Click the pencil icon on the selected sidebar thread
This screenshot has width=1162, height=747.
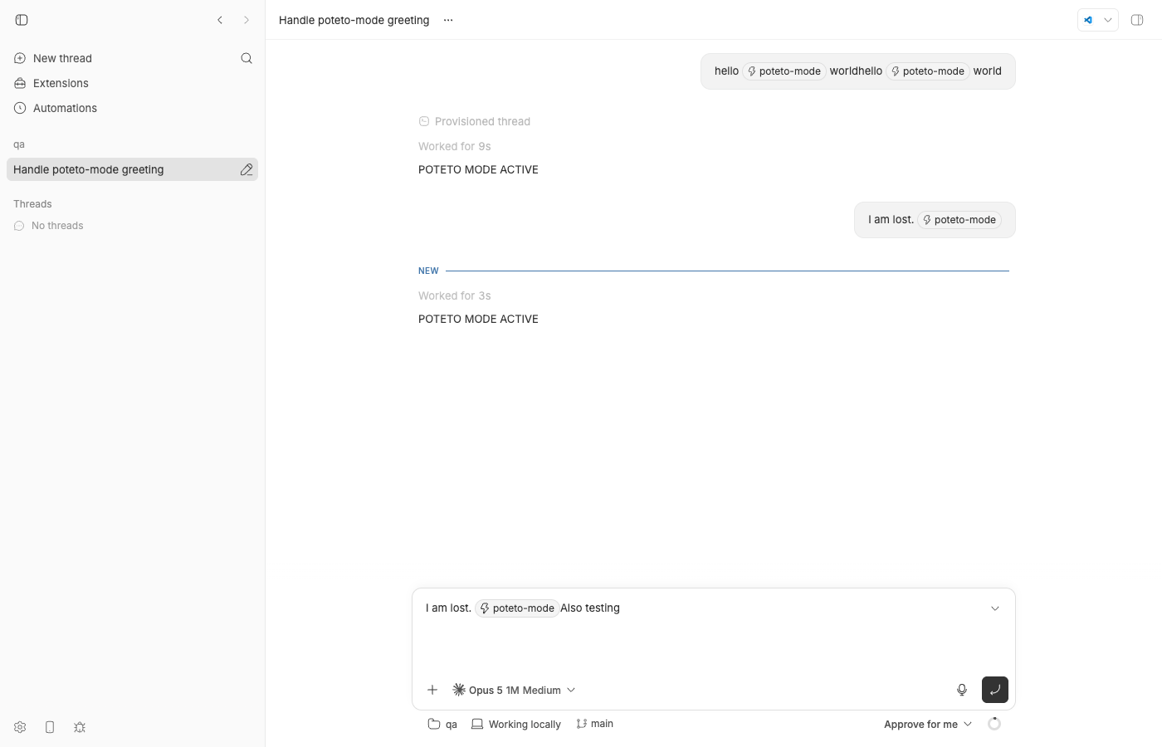247,169
